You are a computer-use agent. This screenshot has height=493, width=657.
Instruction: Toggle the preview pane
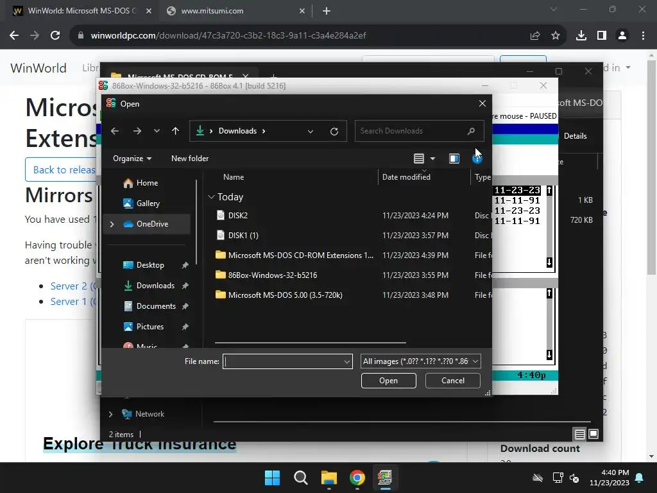(x=454, y=159)
